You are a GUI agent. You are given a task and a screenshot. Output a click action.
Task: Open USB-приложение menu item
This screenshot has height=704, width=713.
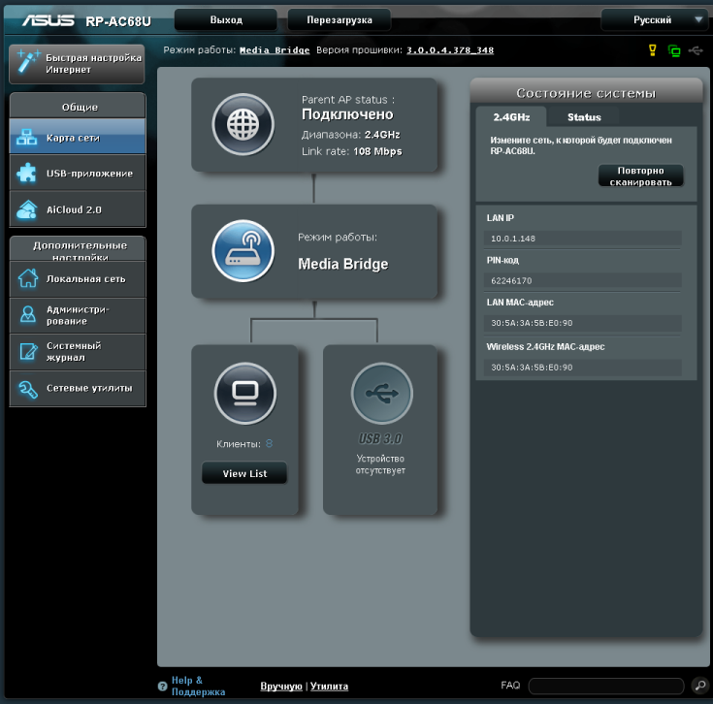[x=78, y=173]
